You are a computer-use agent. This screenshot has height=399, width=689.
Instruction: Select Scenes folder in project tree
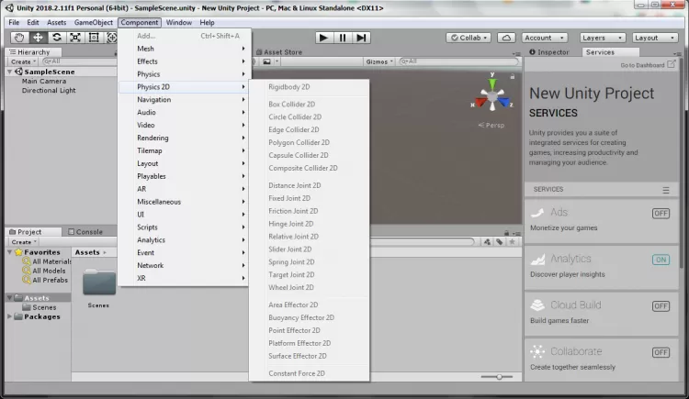(40, 307)
